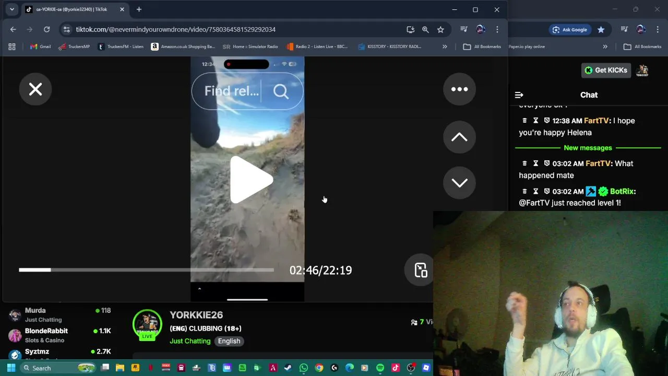Screen dimensions: 668x376
Task: Open the apps grid in bookmarks bar
Action: coord(12,46)
